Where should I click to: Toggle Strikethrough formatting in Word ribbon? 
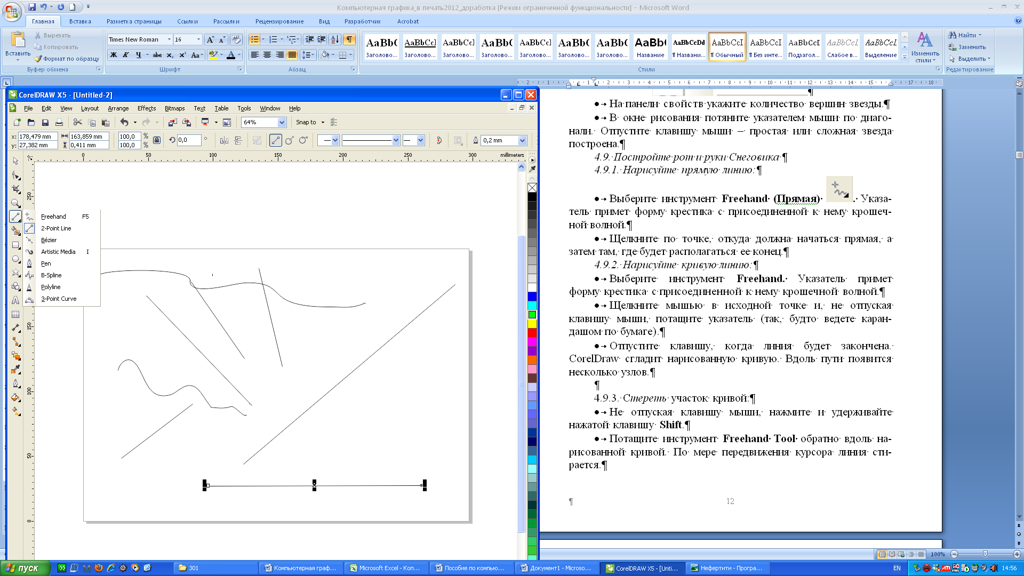(157, 55)
